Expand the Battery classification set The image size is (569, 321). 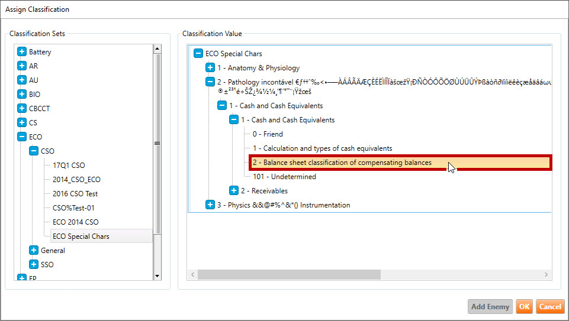tap(22, 52)
